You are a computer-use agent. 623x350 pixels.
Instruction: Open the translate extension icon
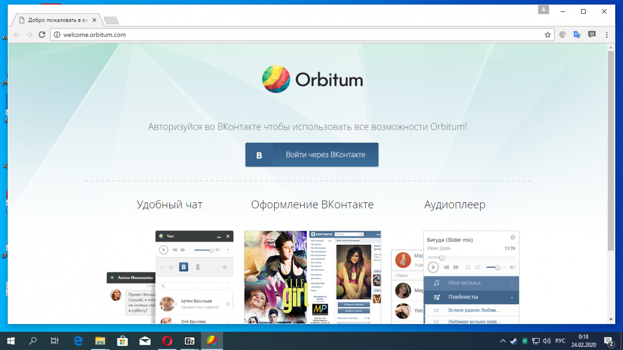click(x=577, y=35)
